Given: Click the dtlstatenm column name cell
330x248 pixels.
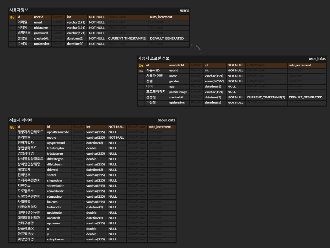Looking at the screenshot, I should click(x=58, y=164).
